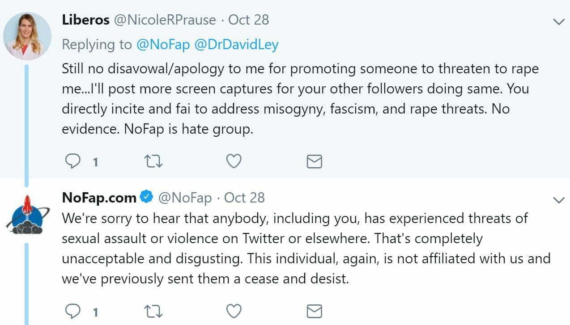Retweet the NoFap.com tweet

tap(153, 311)
